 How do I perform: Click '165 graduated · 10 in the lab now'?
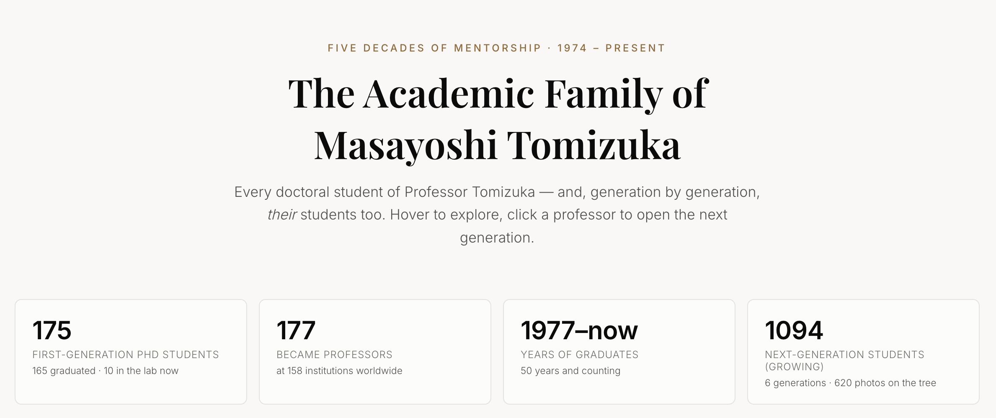coord(106,371)
